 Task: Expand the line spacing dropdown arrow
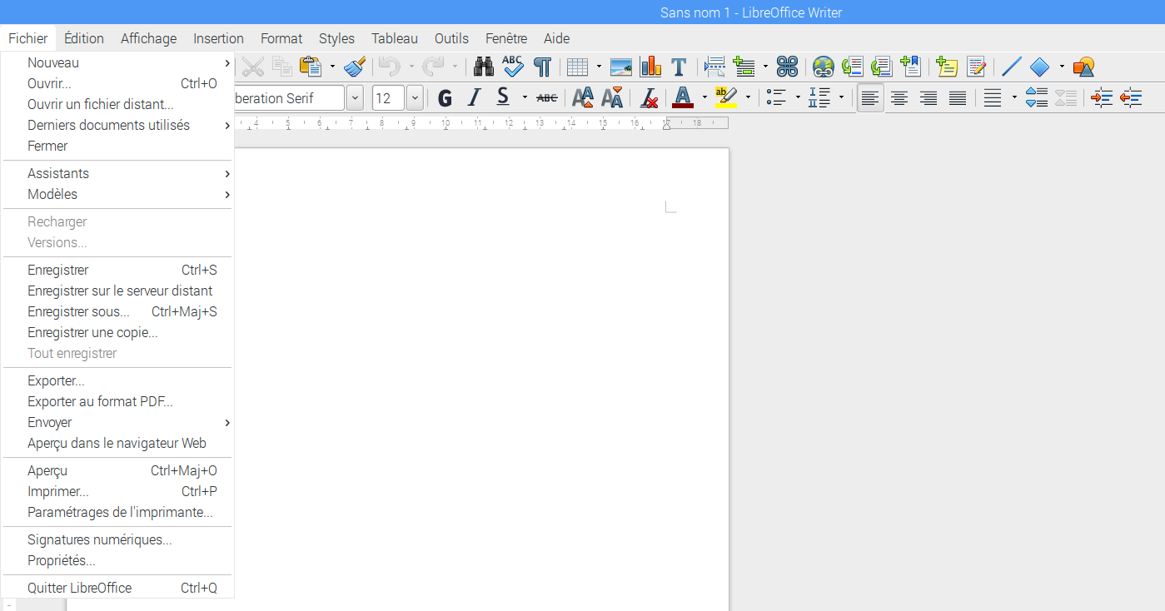(x=1014, y=98)
